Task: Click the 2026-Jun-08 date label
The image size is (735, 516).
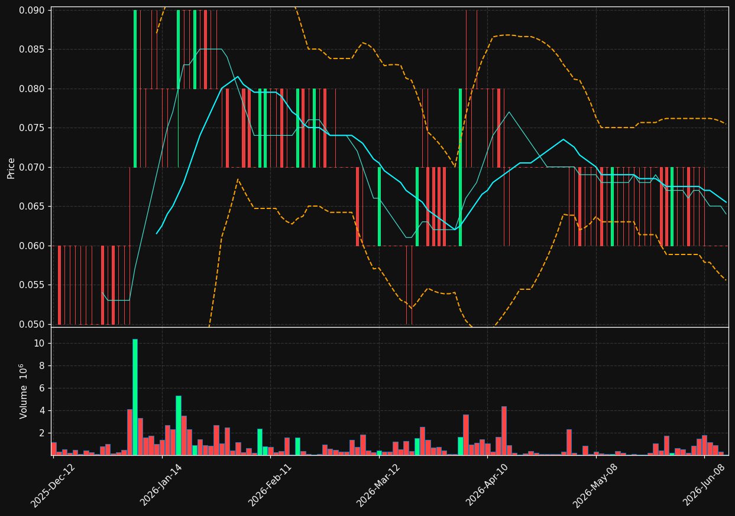Action: pyautogui.click(x=704, y=485)
